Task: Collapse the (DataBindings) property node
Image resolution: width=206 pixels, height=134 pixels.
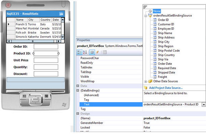Action: (x=78, y=90)
